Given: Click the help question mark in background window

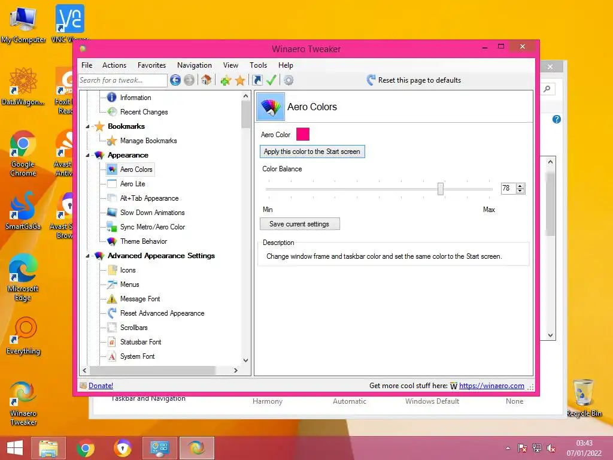Looking at the screenshot, I should click(556, 119).
